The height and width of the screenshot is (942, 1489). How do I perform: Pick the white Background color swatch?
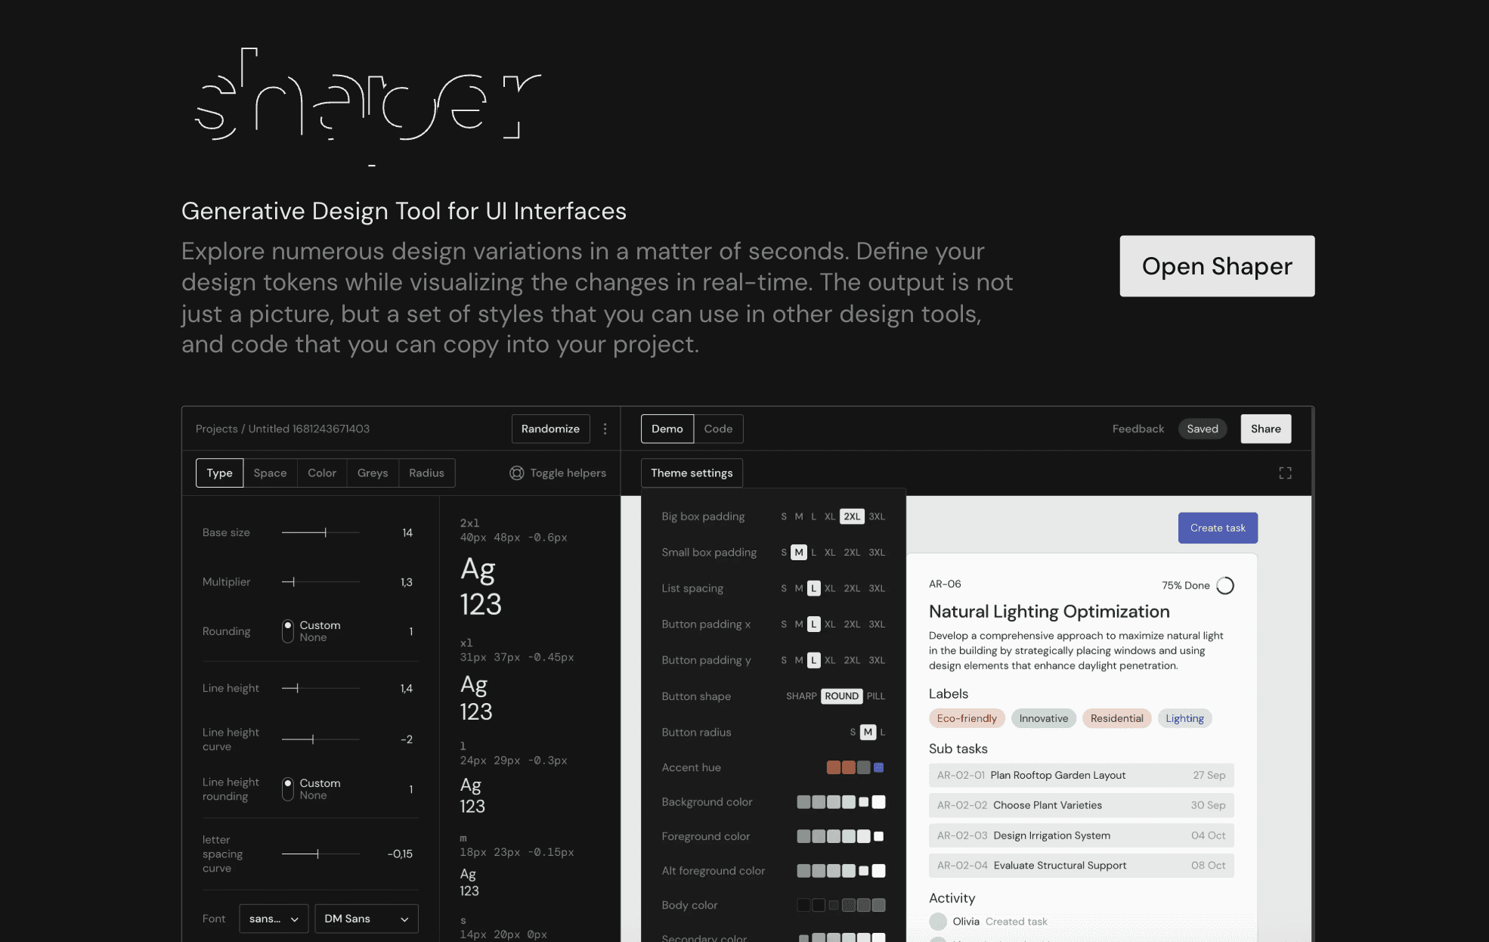point(878,802)
